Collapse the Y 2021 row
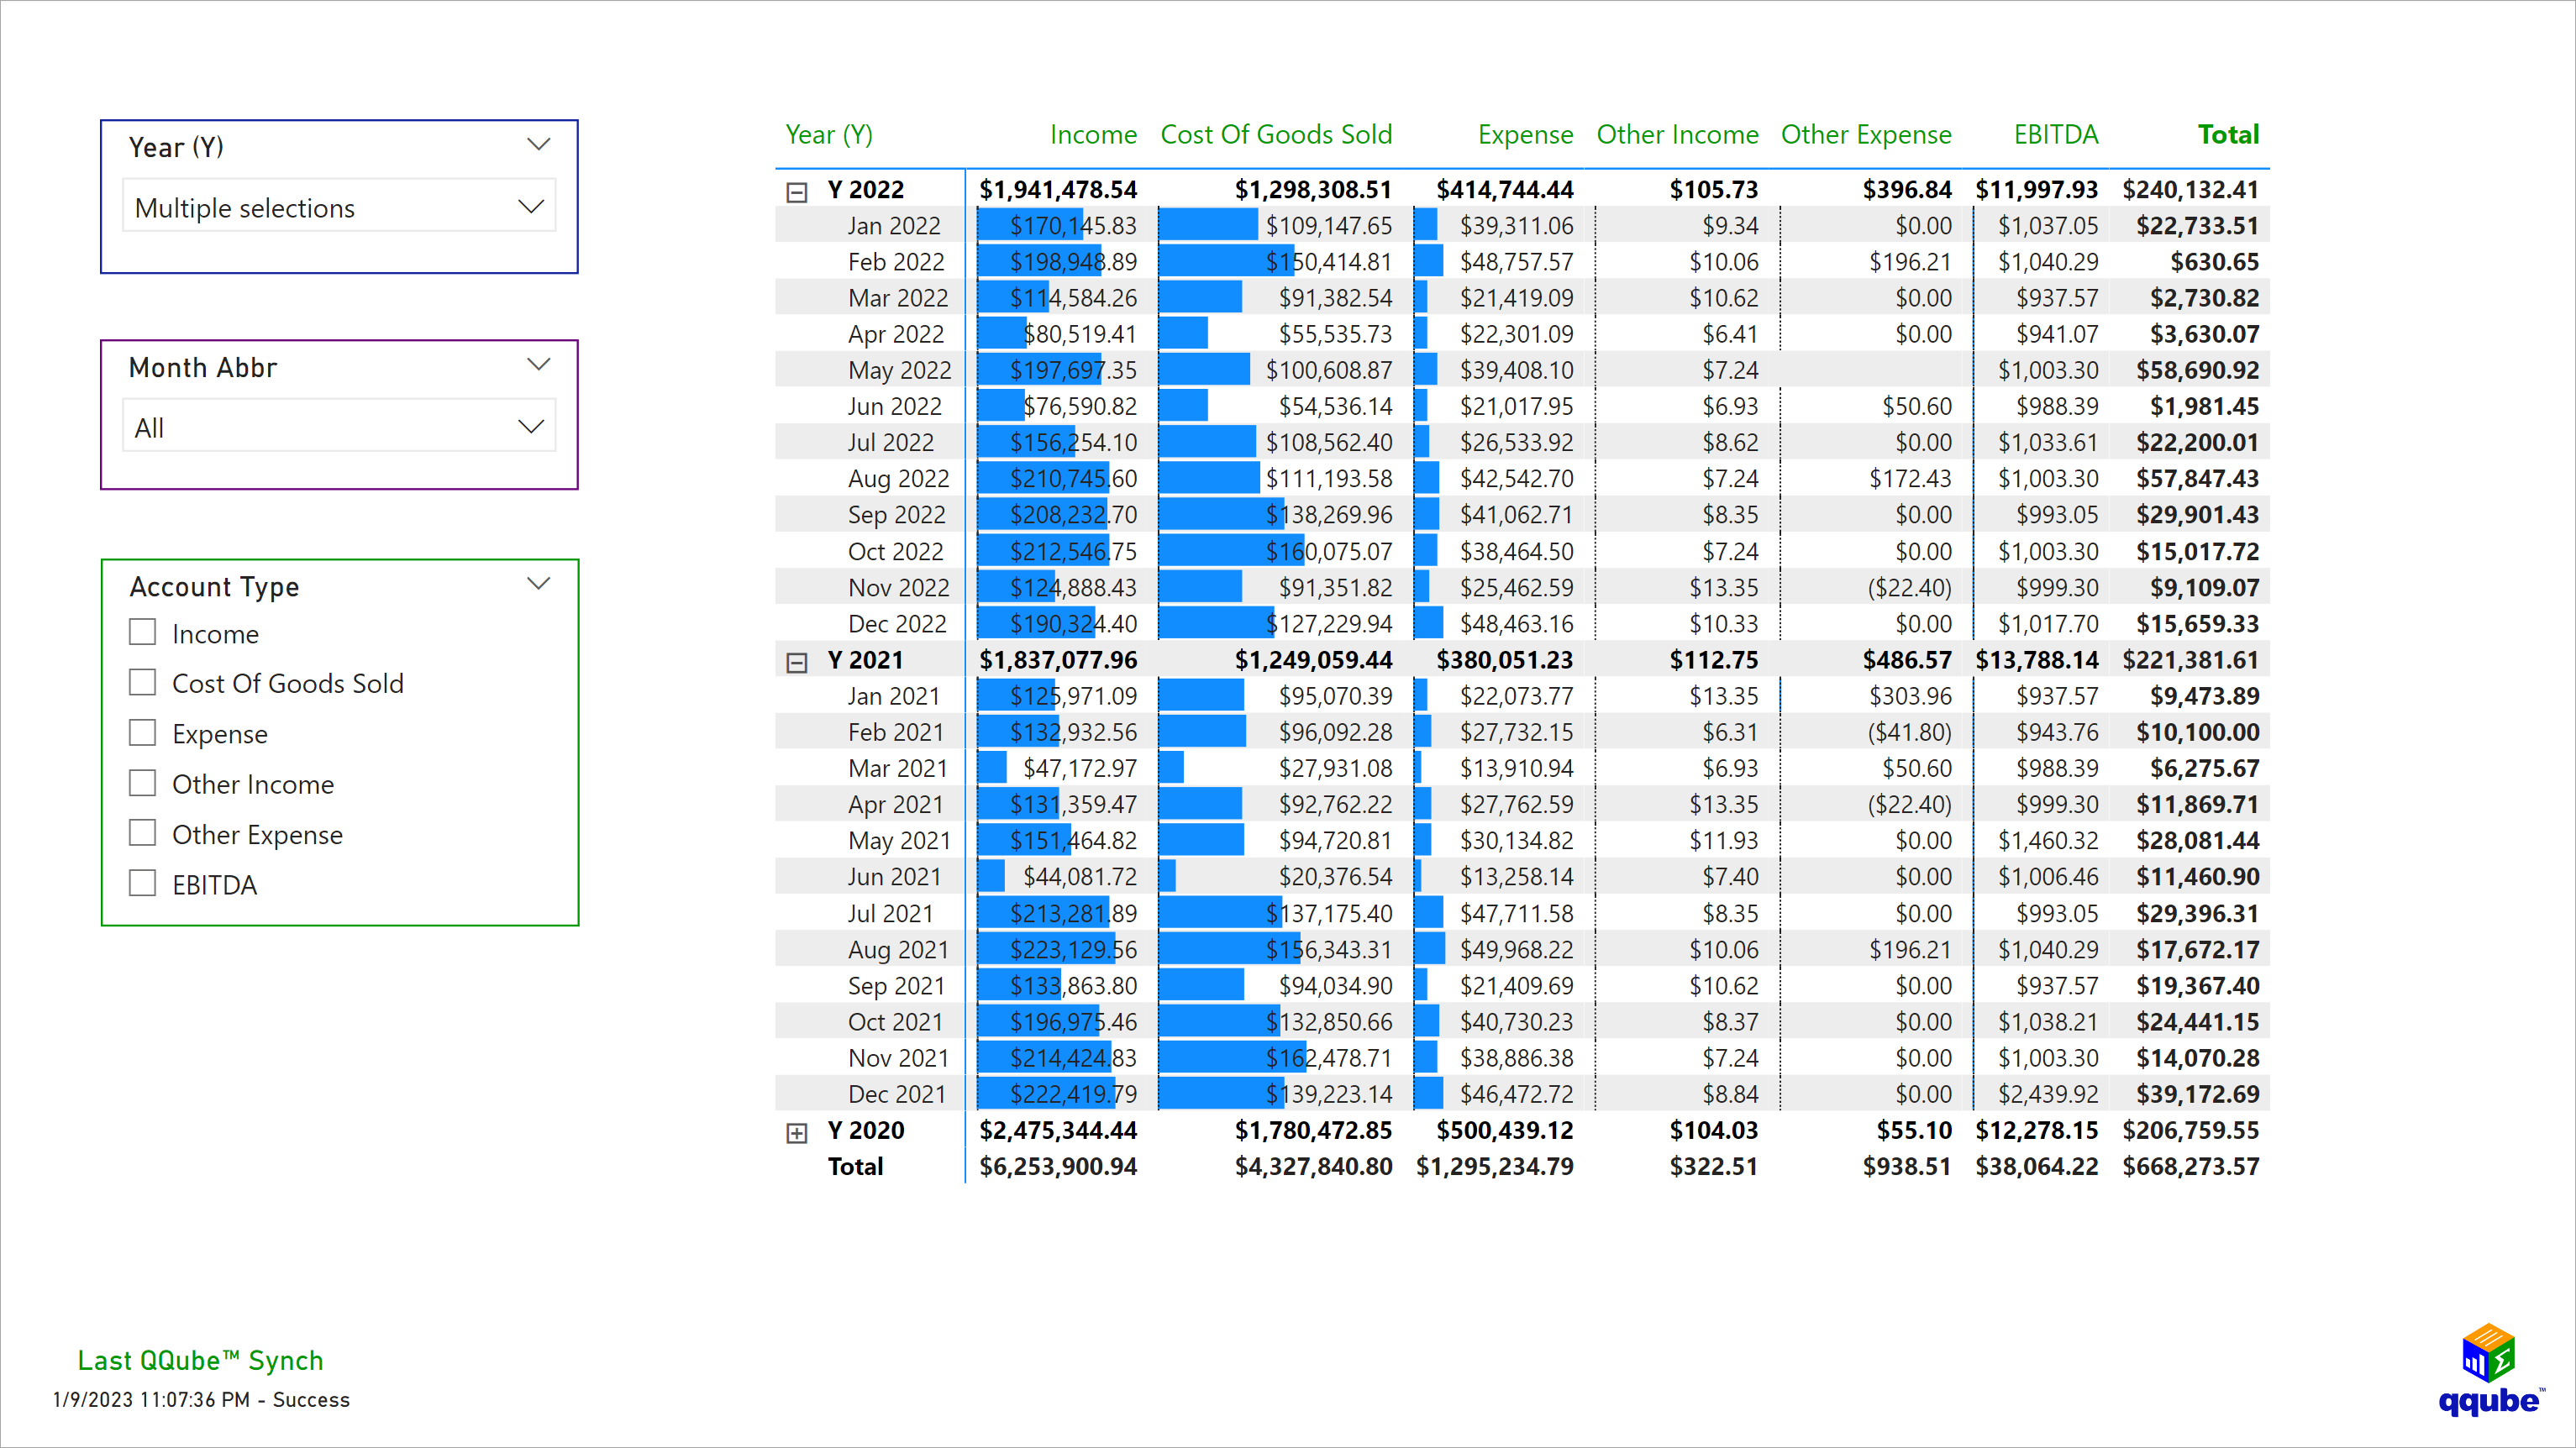 [x=797, y=661]
